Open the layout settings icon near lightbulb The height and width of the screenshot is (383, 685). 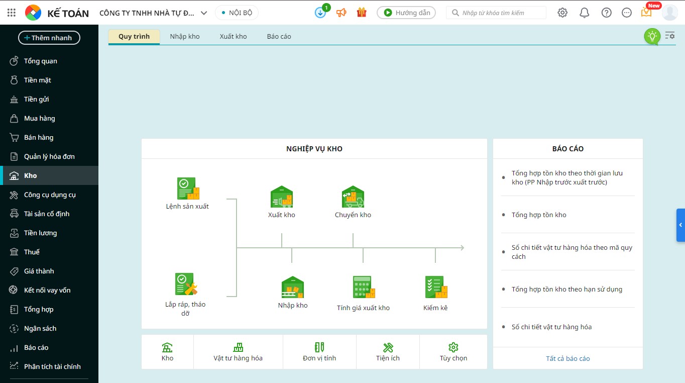coord(670,36)
